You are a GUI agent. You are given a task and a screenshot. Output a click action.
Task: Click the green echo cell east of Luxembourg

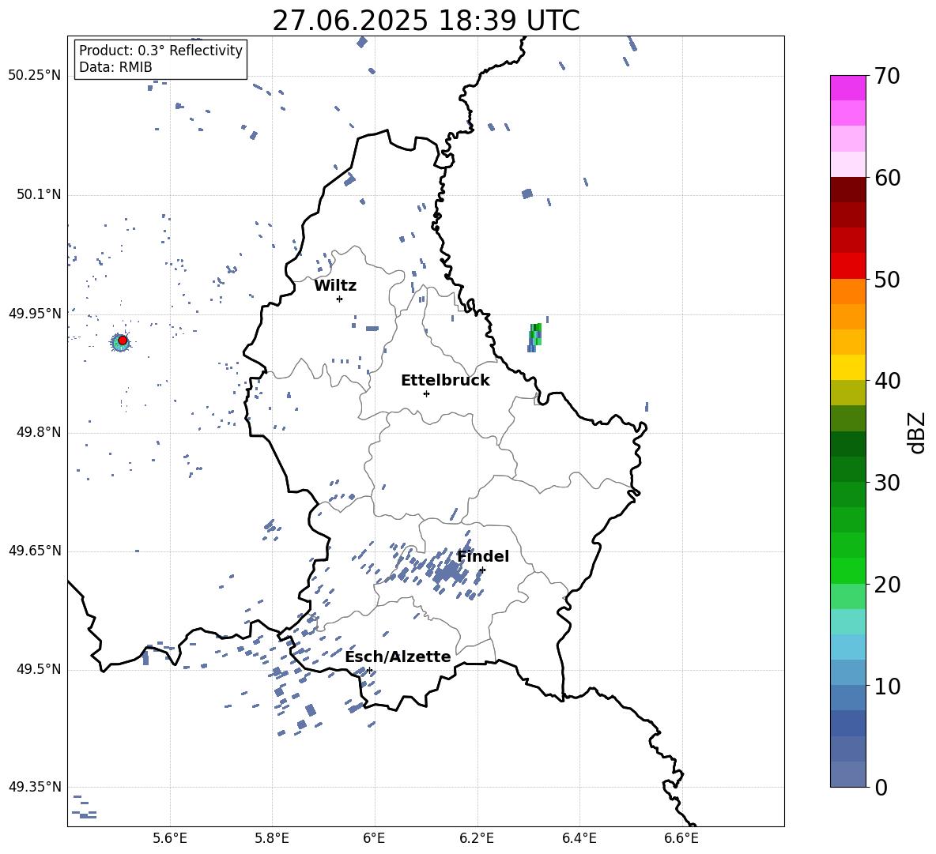pos(535,337)
